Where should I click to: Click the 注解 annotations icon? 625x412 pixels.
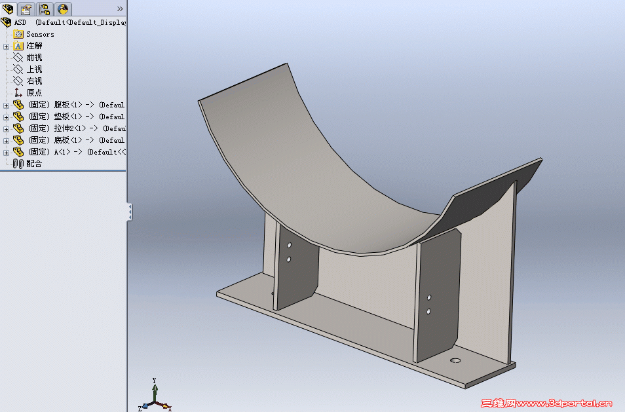18,46
